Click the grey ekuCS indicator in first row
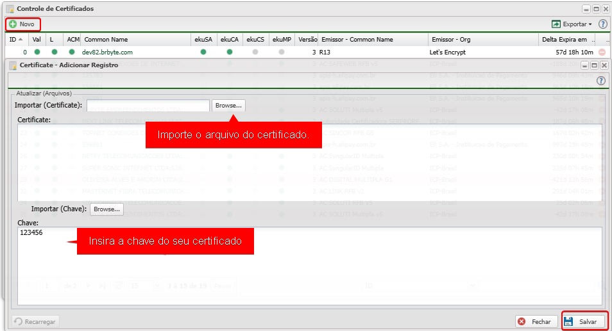The height and width of the screenshot is (331, 612). coord(255,52)
